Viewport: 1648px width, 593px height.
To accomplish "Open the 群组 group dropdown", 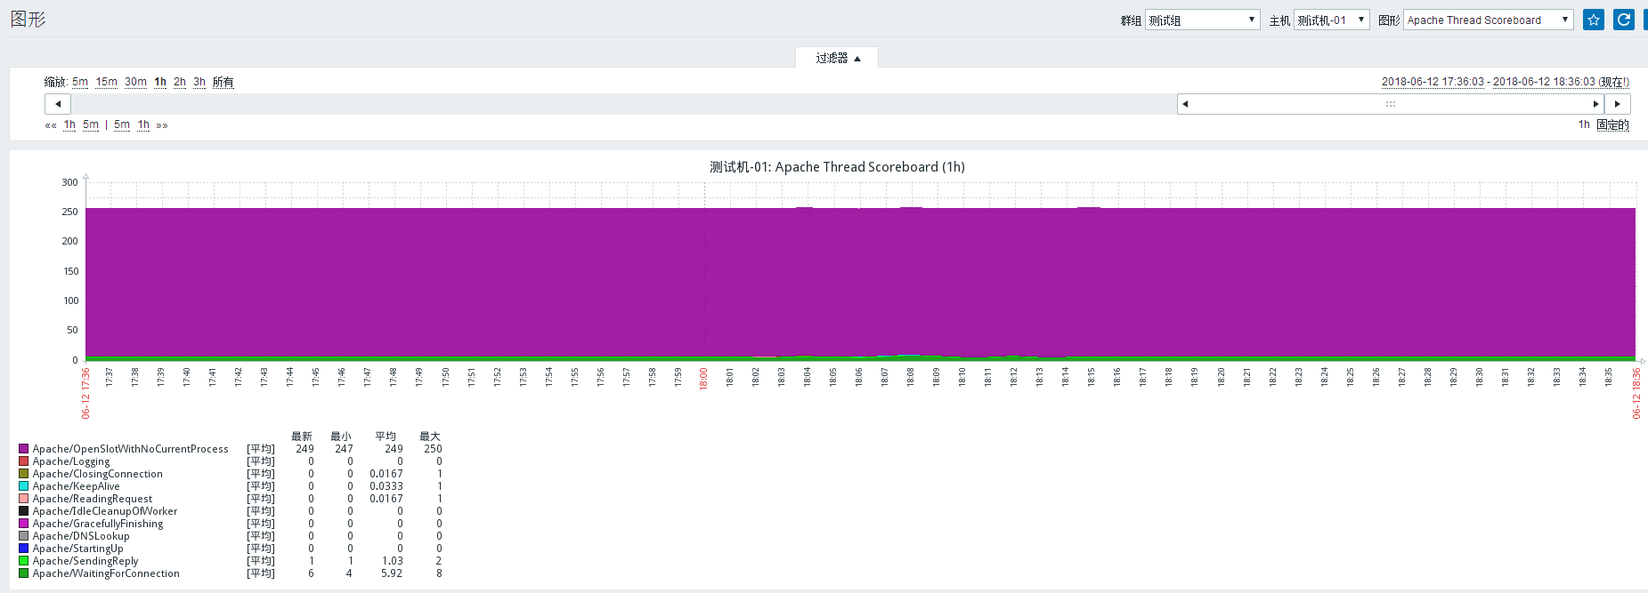I will (x=1202, y=20).
